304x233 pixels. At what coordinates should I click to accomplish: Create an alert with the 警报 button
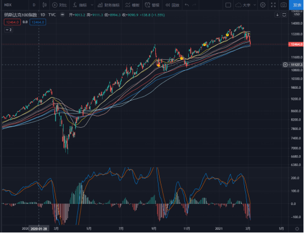coord(152,5)
